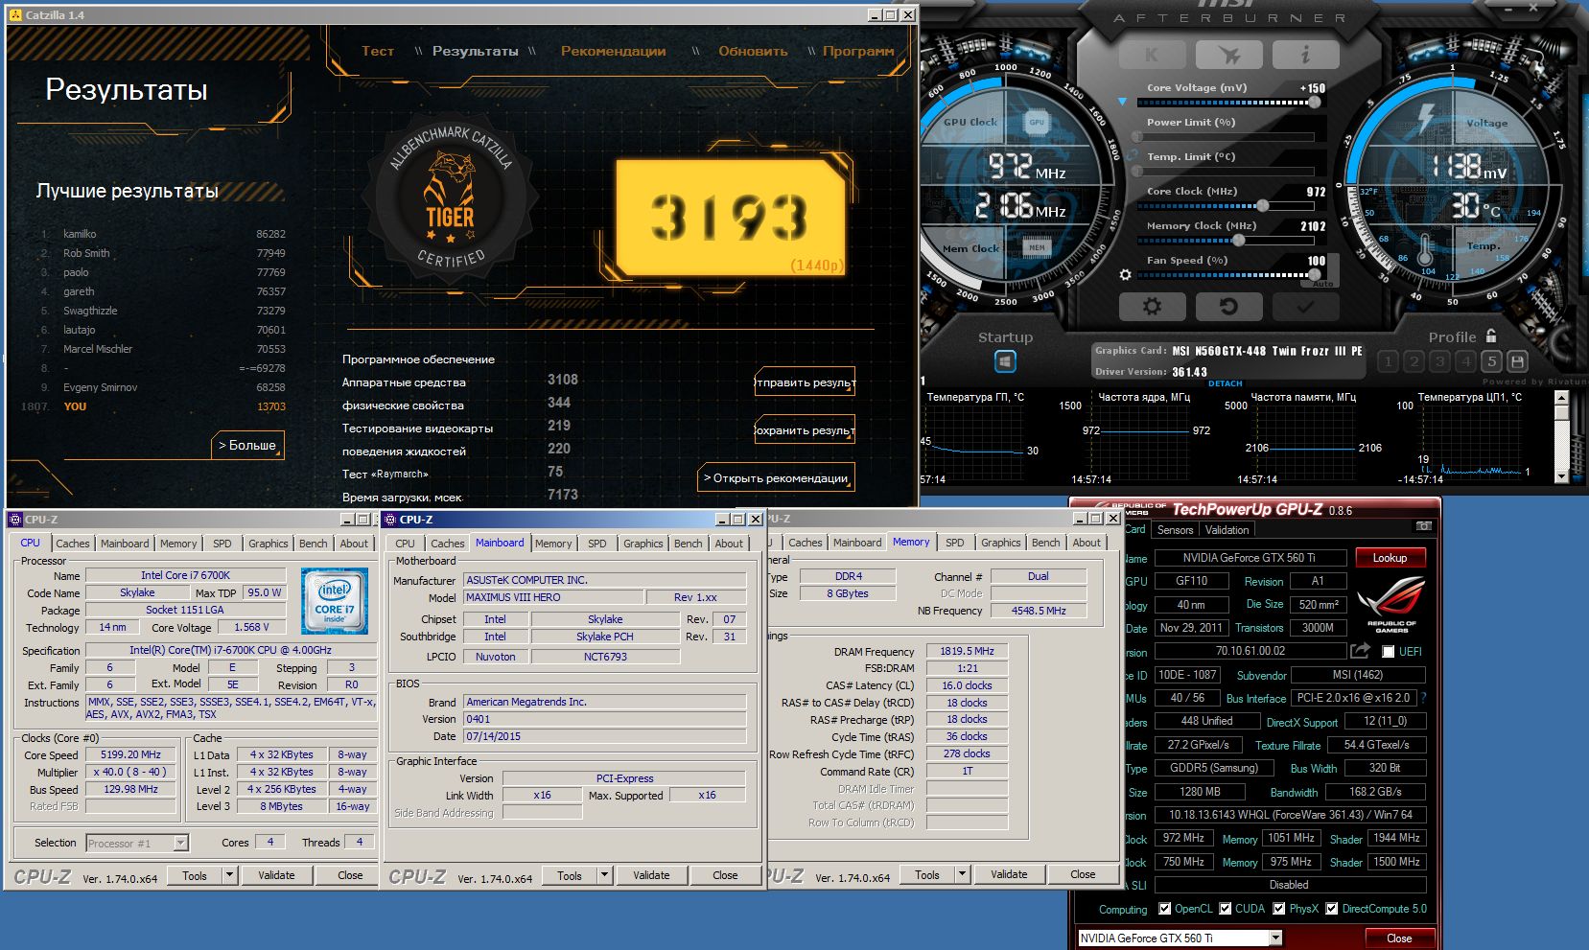Image resolution: width=1589 pixels, height=950 pixels.
Task: Click the Lookup button in GPU-Z
Action: pyautogui.click(x=1390, y=558)
